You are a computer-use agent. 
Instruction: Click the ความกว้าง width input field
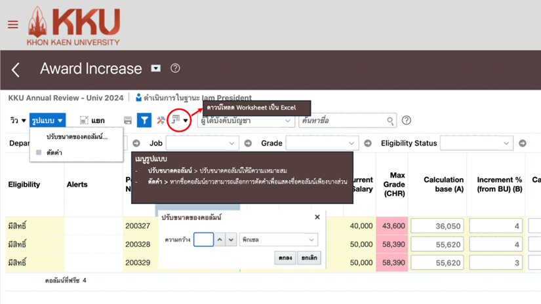coord(203,240)
